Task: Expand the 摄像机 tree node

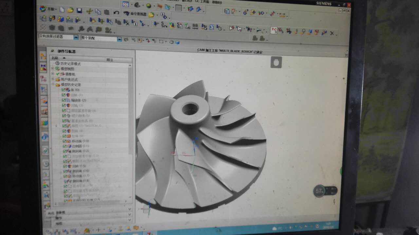Action: coord(53,74)
